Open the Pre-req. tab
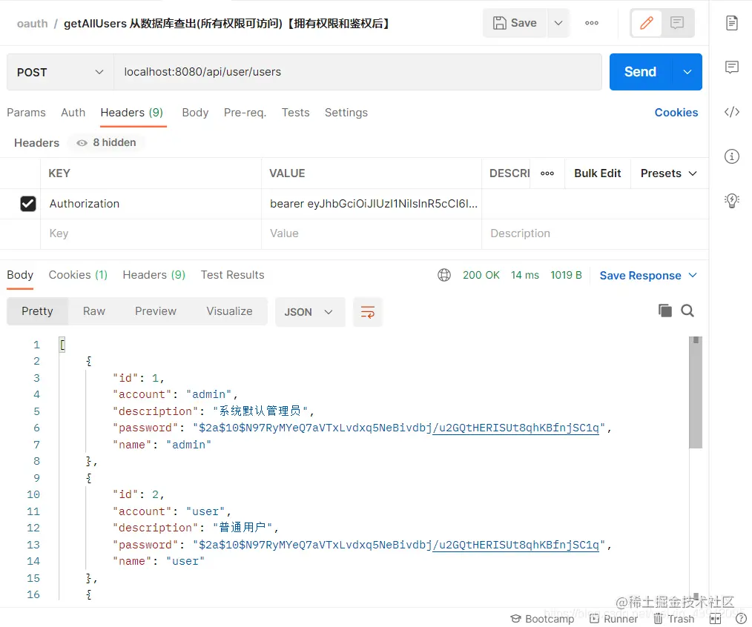 tap(245, 113)
